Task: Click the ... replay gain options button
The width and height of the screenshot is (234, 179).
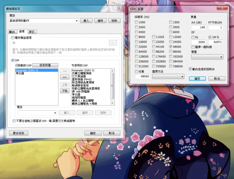Action: (x=113, y=43)
